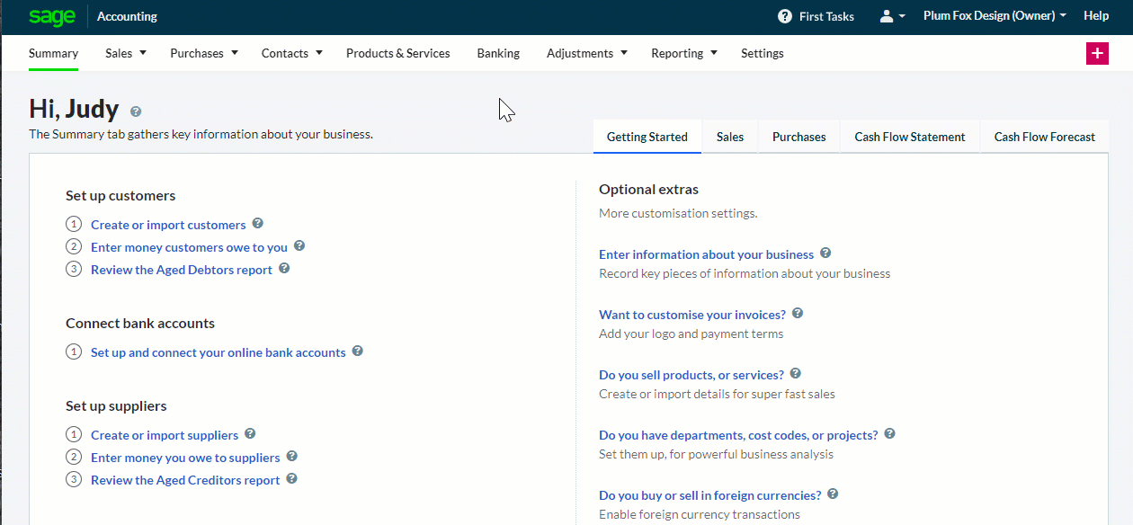Expand Plum Fox Design (Owner) account menu
This screenshot has height=525, width=1133.
point(995,16)
